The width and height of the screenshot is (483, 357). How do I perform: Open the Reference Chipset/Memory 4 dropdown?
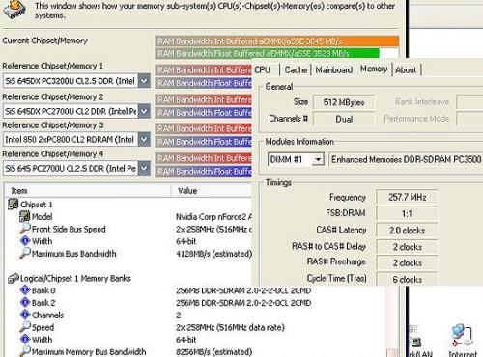(x=144, y=168)
